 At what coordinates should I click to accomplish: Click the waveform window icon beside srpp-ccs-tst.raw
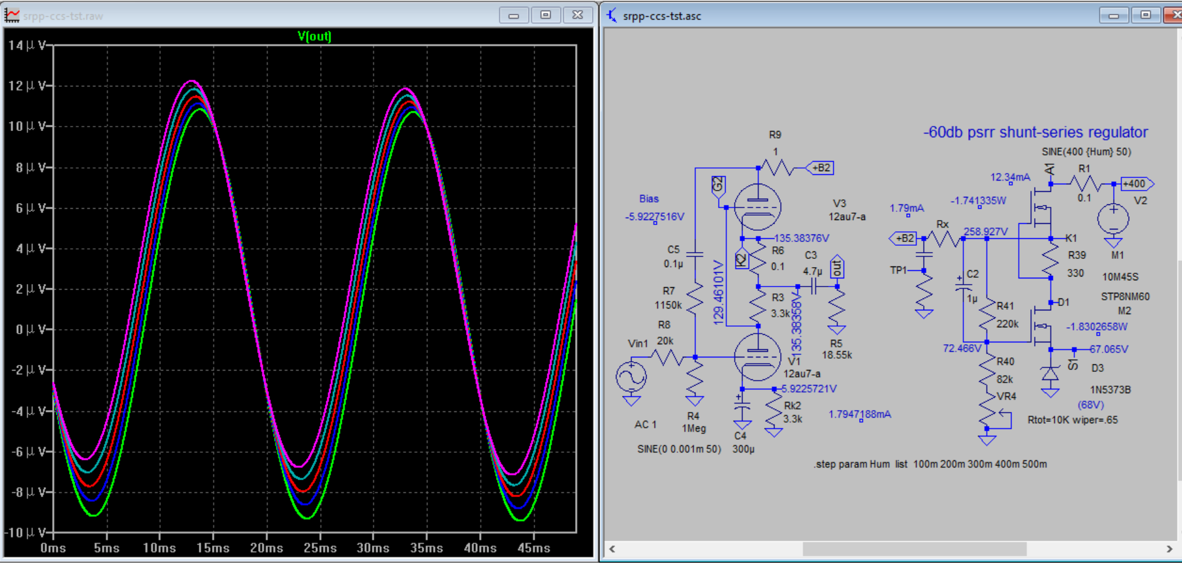coord(11,16)
